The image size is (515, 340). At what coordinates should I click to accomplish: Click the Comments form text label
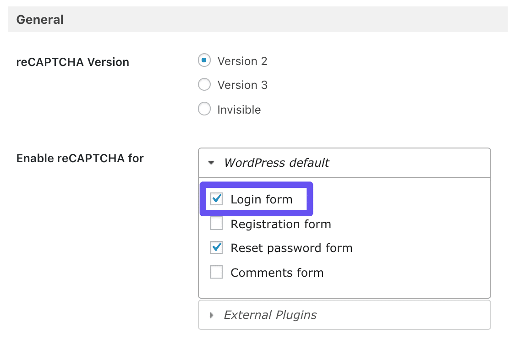tap(277, 272)
